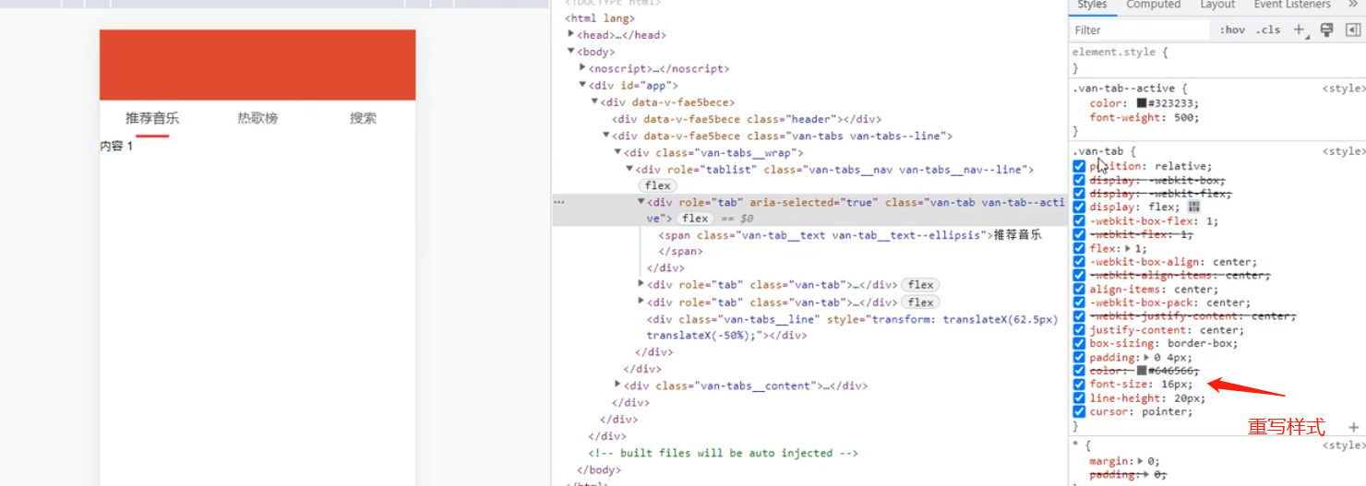Select the 推荐音乐 tab in page preview
Screen dimensions: 1366x486
(x=152, y=118)
